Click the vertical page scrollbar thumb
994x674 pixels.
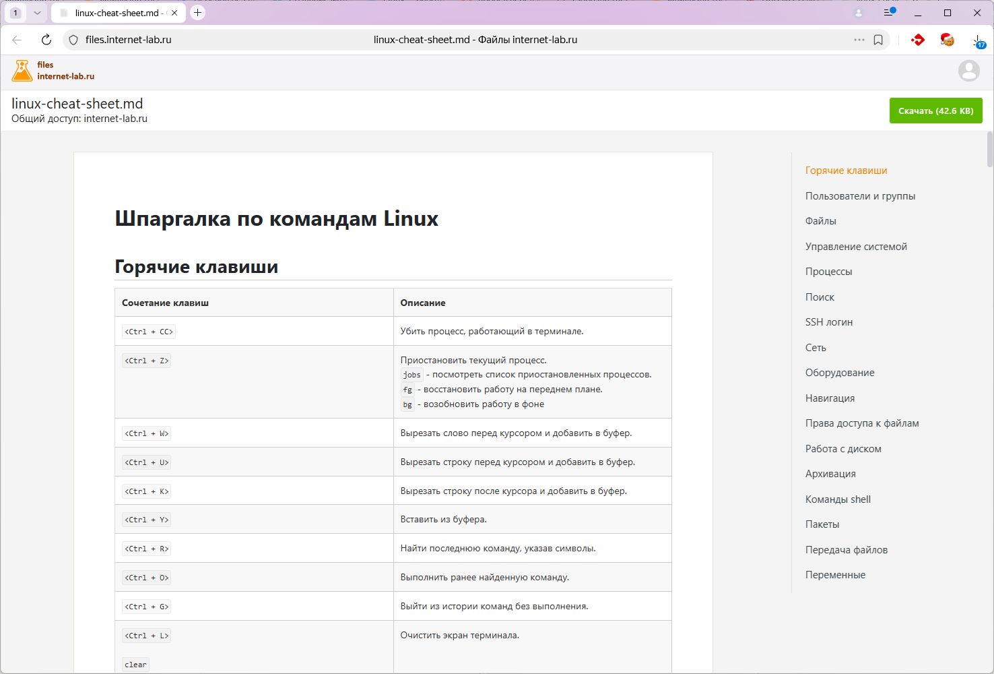point(989,149)
